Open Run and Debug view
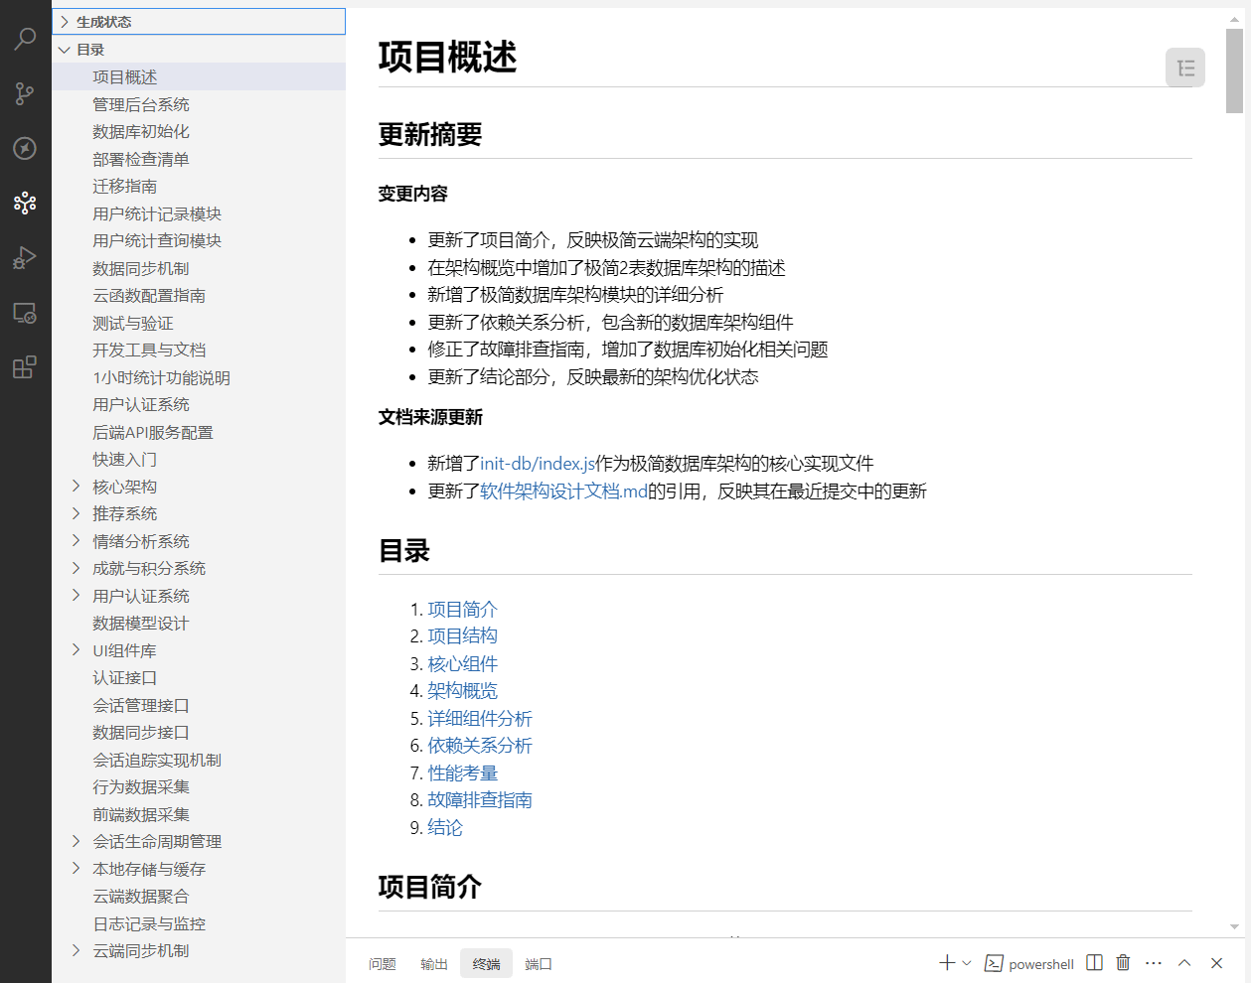This screenshot has width=1251, height=983. tap(25, 258)
